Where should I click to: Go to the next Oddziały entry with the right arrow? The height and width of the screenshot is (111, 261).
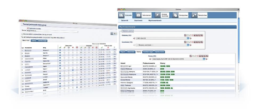click(191, 38)
